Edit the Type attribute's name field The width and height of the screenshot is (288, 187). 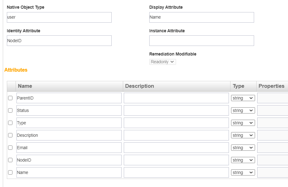(69, 123)
